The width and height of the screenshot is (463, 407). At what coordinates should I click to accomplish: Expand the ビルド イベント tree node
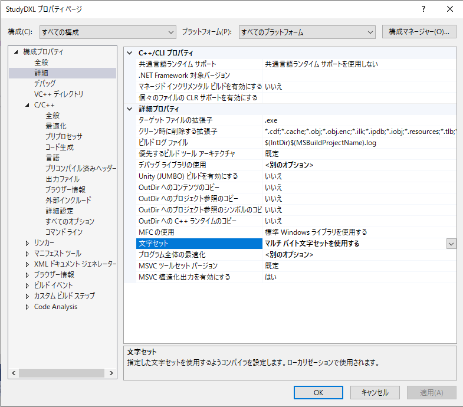click(28, 285)
